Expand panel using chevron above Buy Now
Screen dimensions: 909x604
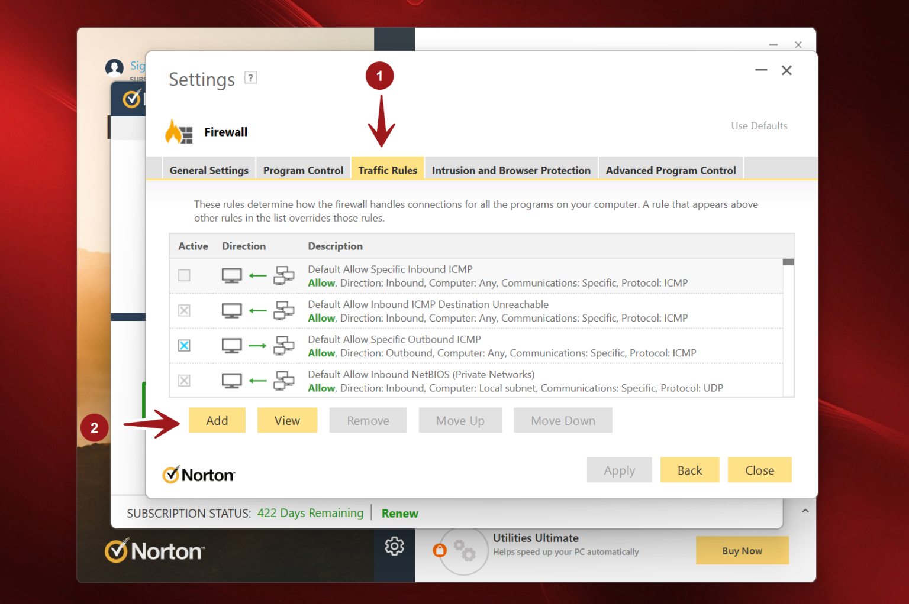[805, 511]
